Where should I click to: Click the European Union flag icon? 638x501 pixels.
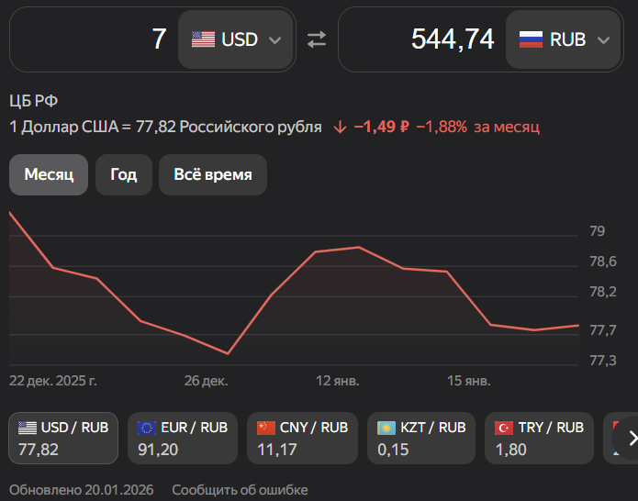(147, 428)
